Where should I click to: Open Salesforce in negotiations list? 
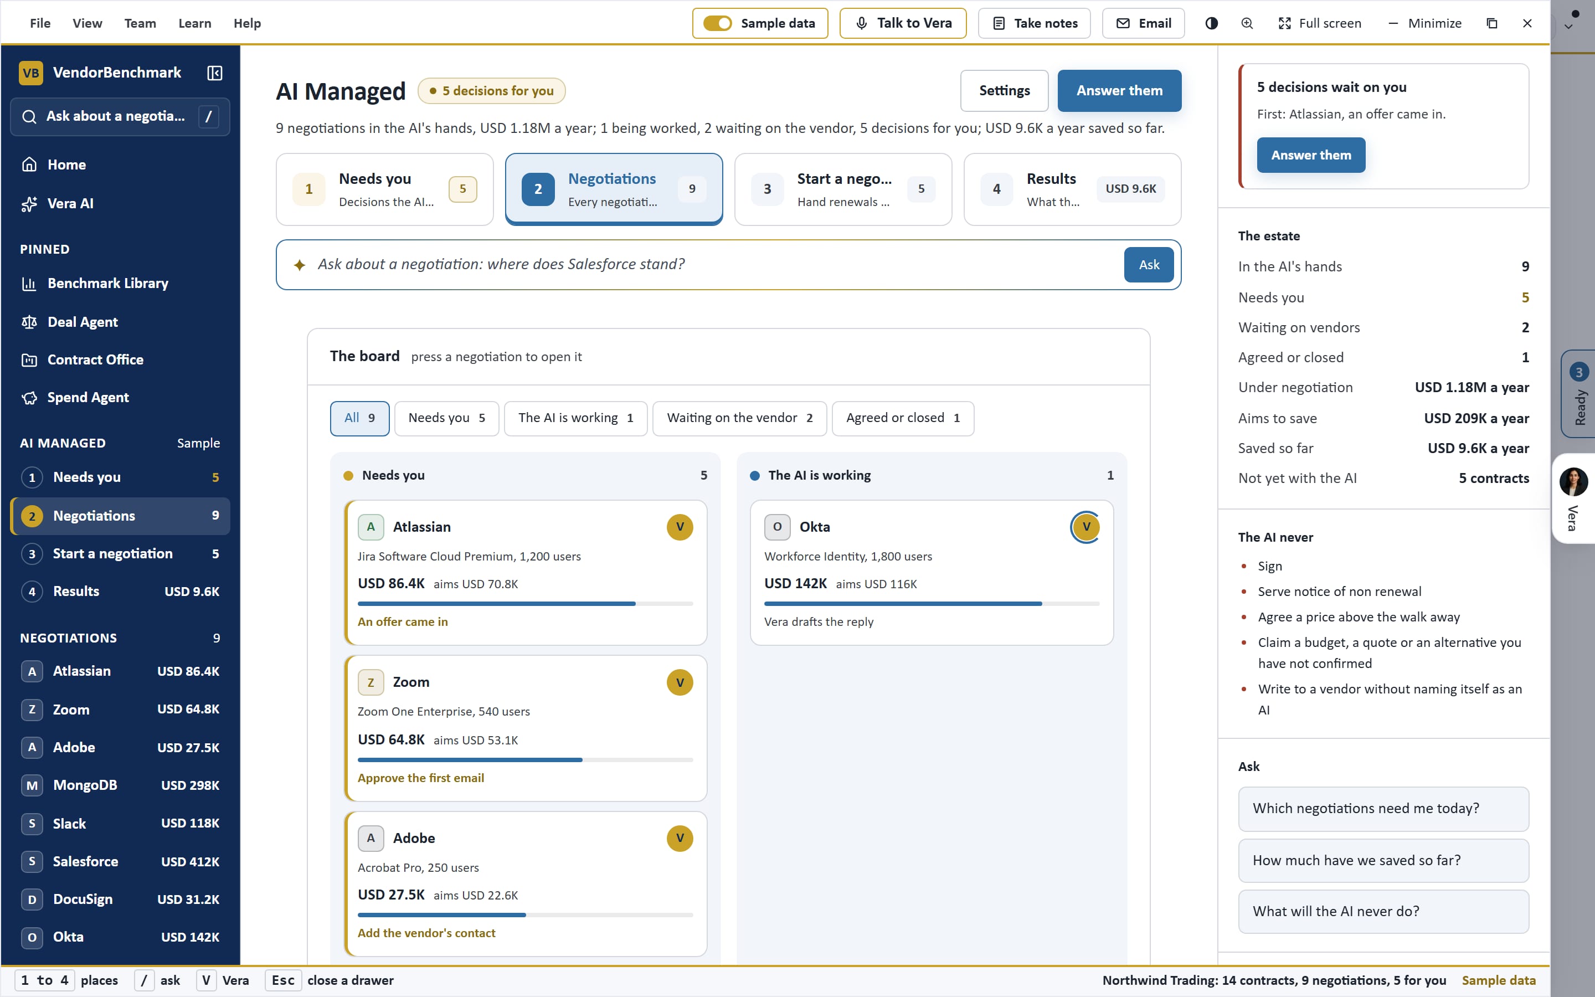point(120,862)
